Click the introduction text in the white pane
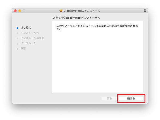This screenshot has height=120, width=160. click(x=97, y=27)
